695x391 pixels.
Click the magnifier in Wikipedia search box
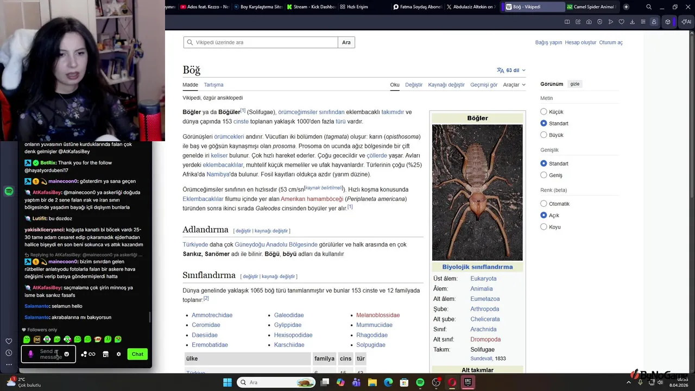click(189, 42)
